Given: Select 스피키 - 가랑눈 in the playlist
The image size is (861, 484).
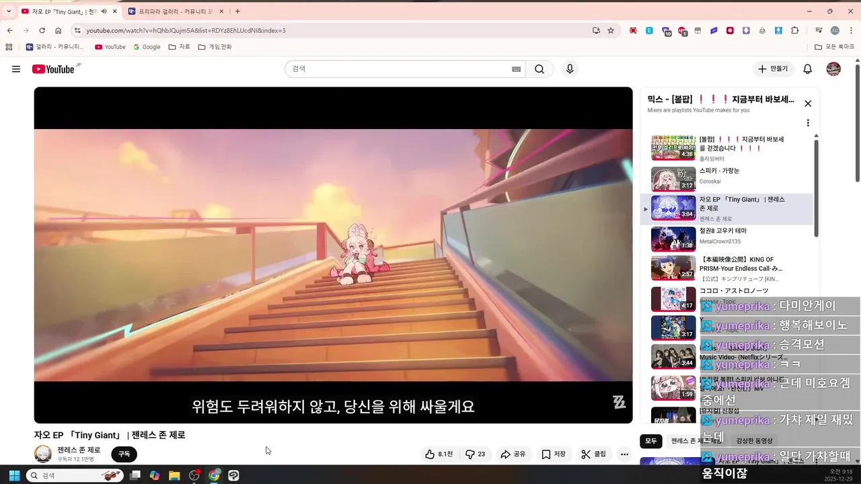Looking at the screenshot, I should pyautogui.click(x=726, y=179).
